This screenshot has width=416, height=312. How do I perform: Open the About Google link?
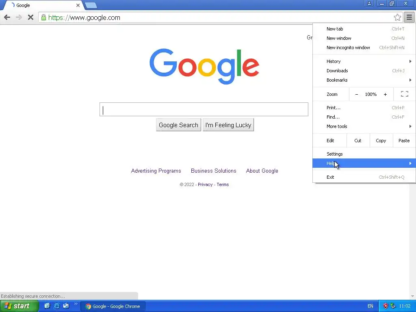pos(262,171)
